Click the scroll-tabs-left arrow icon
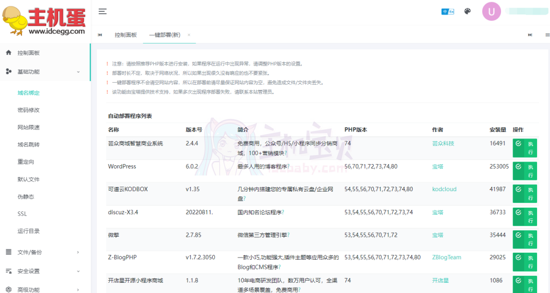 [x=100, y=35]
